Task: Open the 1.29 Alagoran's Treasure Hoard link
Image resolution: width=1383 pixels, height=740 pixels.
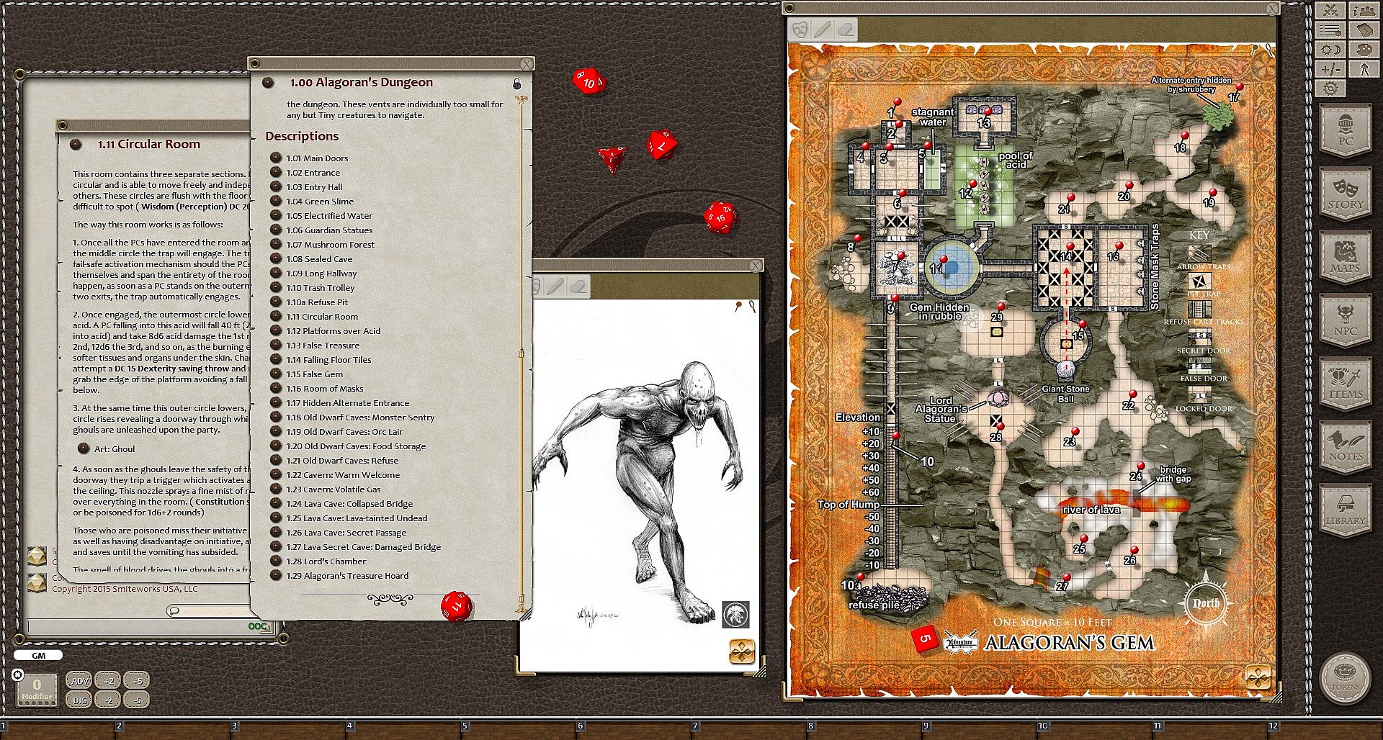Action: tap(347, 576)
